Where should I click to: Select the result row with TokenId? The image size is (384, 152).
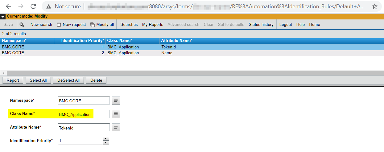tap(192, 47)
